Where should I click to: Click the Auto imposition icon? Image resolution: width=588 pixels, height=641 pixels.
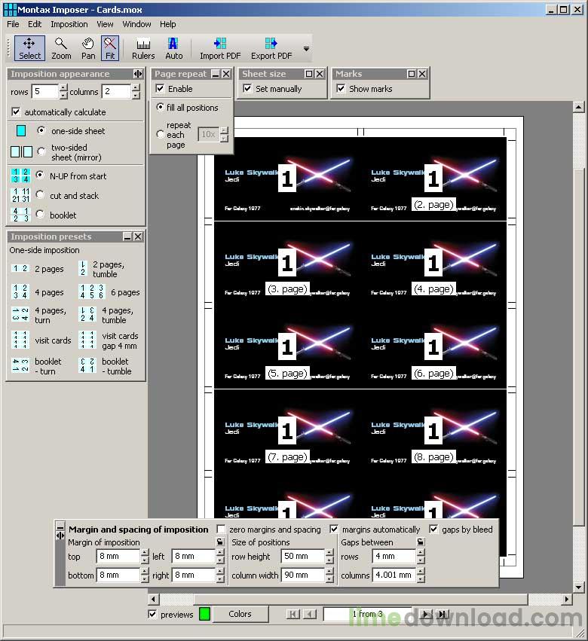pyautogui.click(x=173, y=48)
